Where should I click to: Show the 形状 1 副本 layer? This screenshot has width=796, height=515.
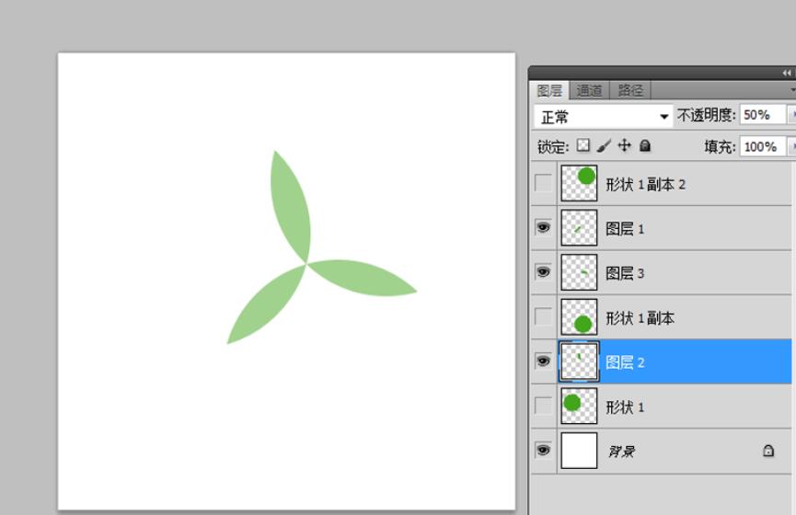(x=544, y=317)
